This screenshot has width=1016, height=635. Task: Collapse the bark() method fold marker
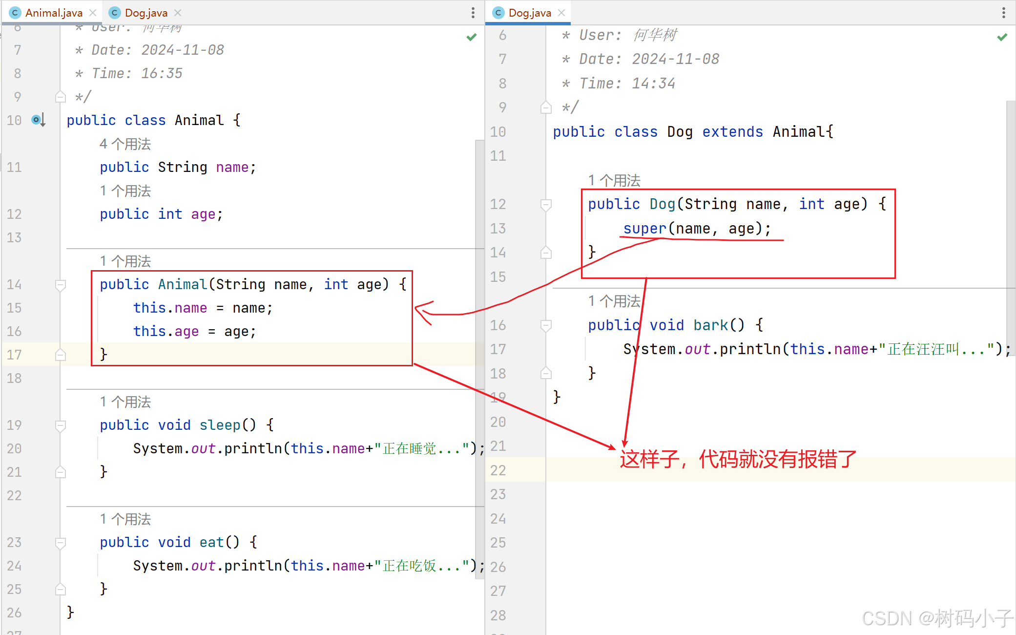coord(546,325)
